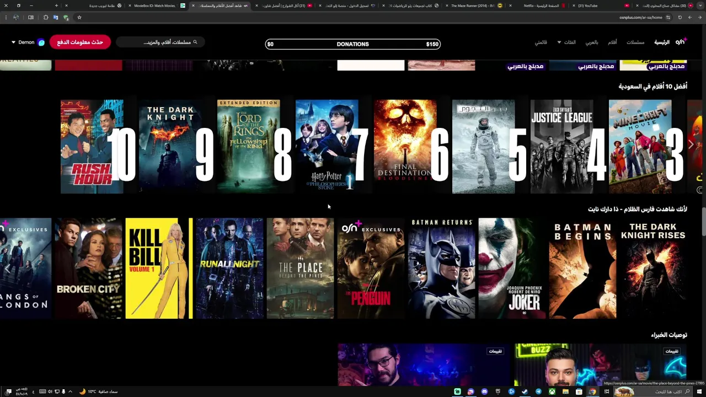
Task: Open Discord from the taskbar
Action: [x=484, y=391]
